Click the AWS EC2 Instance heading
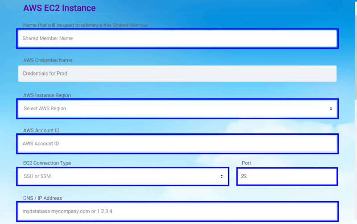357x224 pixels. pyautogui.click(x=59, y=8)
